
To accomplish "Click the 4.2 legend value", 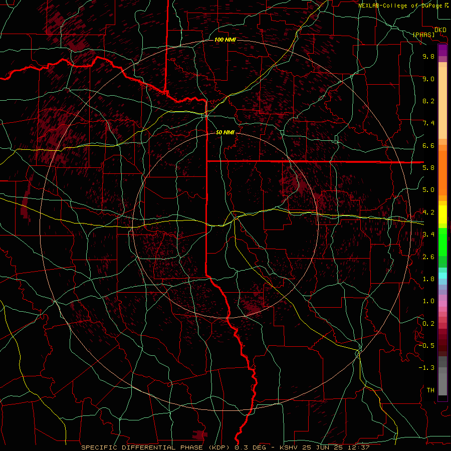I will point(428,212).
